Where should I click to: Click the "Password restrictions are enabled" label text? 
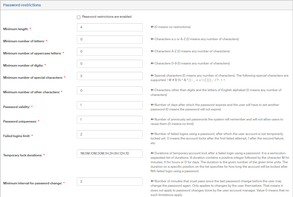pos(107,17)
